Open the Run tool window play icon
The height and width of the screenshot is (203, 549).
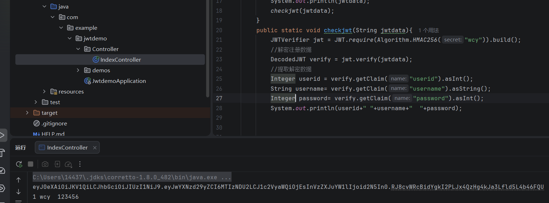pos(2,135)
